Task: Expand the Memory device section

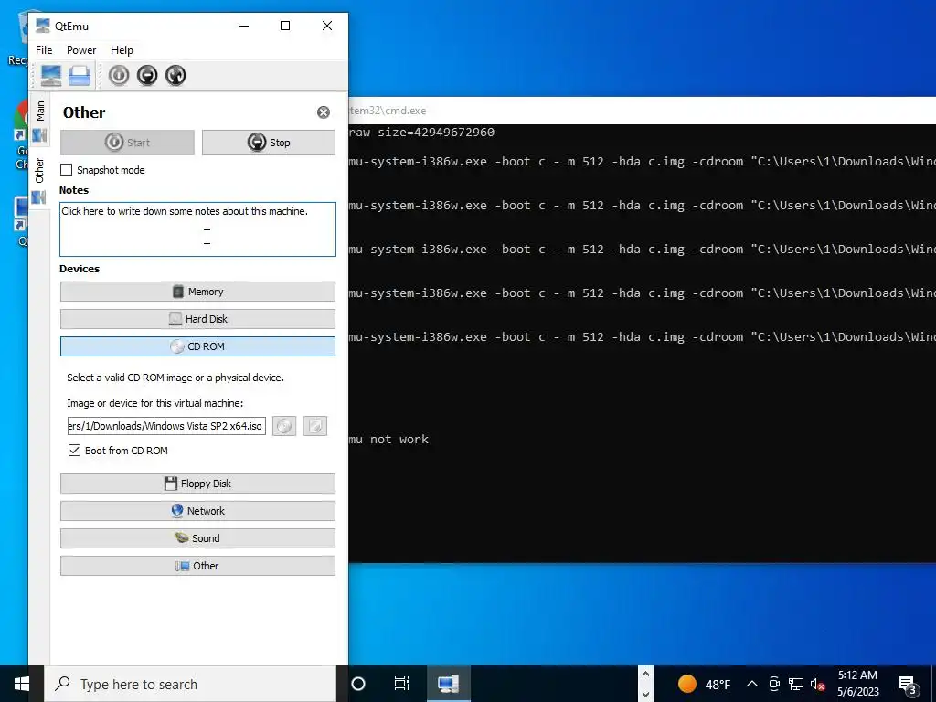Action: pyautogui.click(x=197, y=292)
